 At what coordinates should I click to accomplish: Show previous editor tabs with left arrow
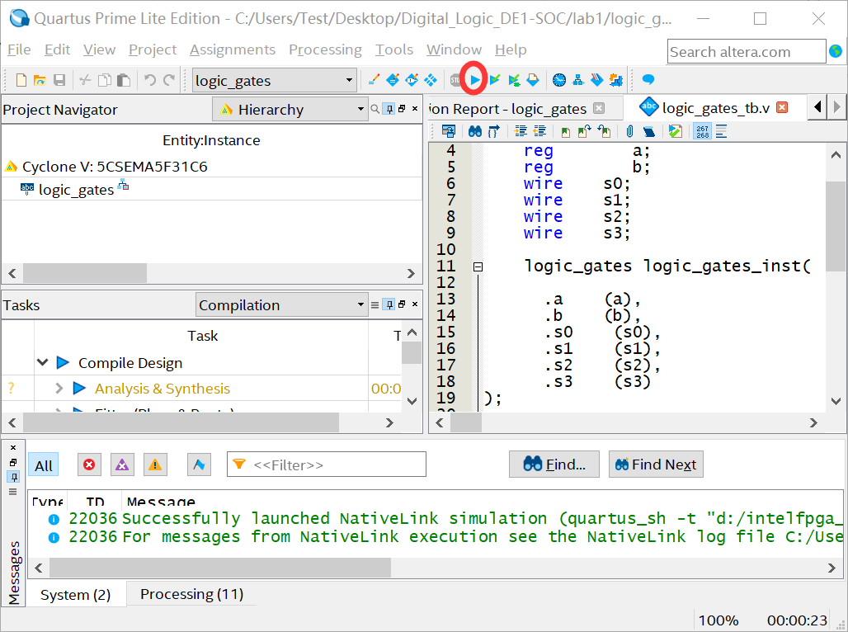coord(817,107)
